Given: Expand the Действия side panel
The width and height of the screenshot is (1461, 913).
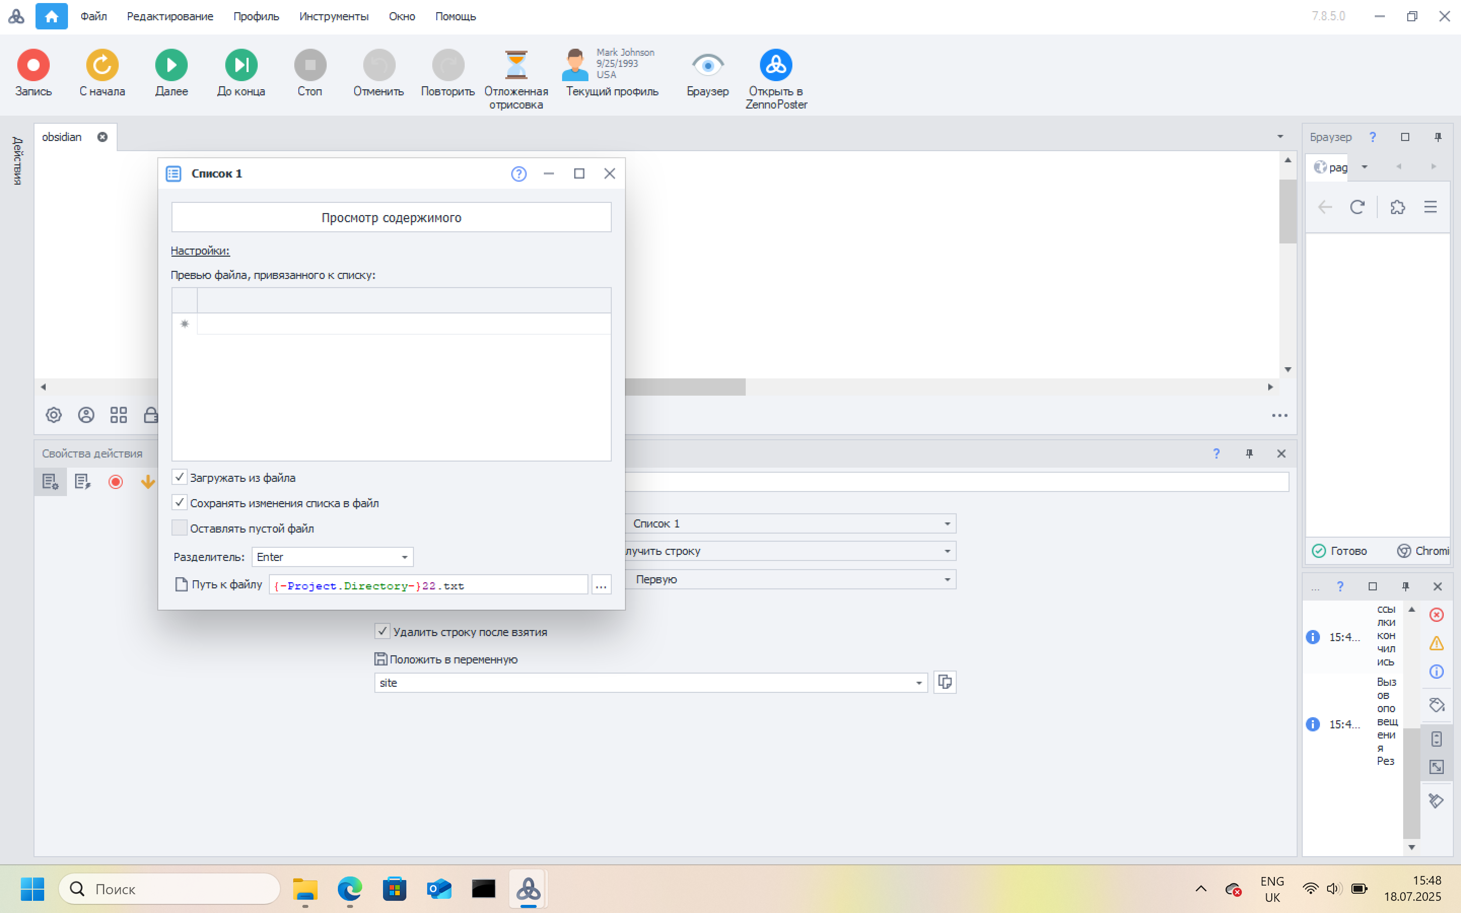Looking at the screenshot, I should 17,161.
